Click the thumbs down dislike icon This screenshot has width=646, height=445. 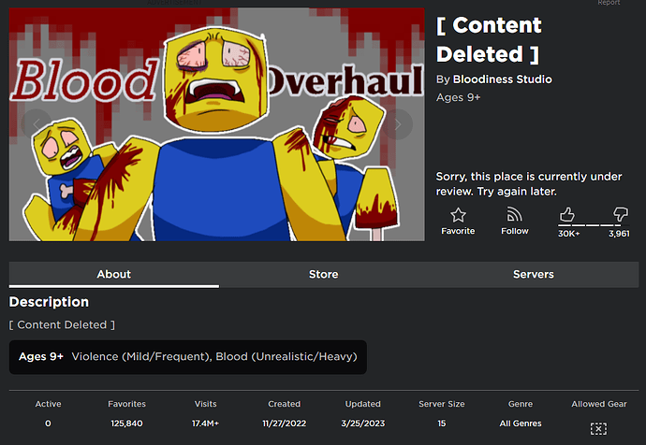[x=621, y=214]
